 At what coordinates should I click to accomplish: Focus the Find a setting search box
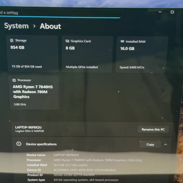pos(60,13)
